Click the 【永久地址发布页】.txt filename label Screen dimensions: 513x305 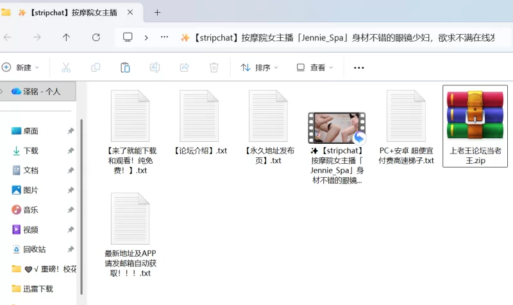269,155
